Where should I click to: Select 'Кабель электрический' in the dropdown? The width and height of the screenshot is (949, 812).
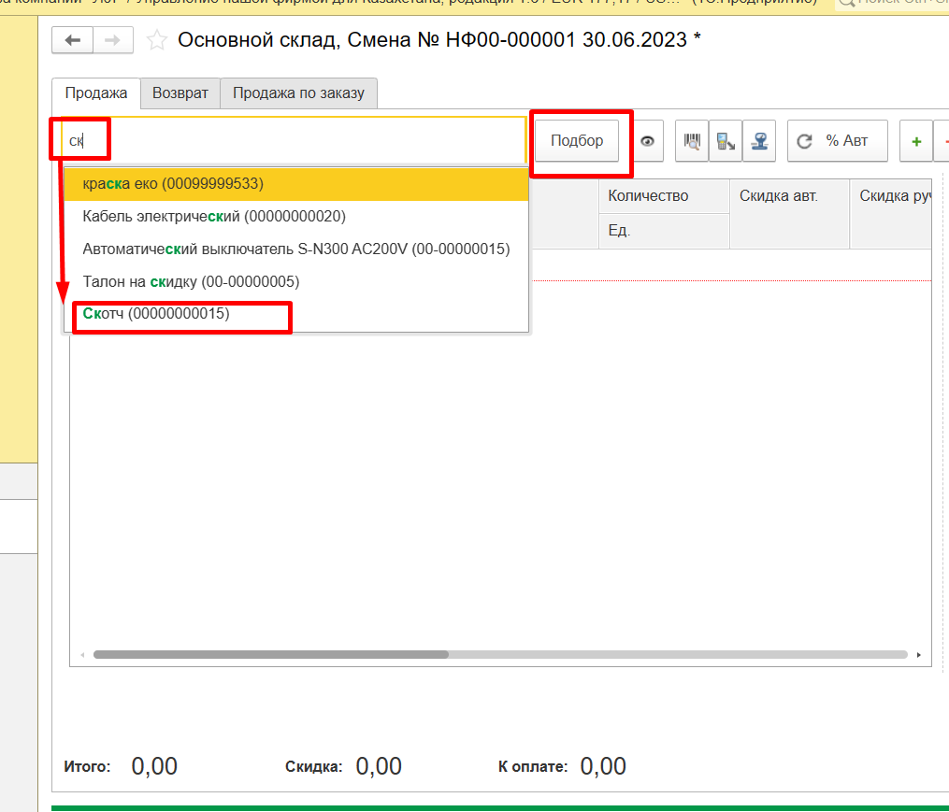coord(214,217)
